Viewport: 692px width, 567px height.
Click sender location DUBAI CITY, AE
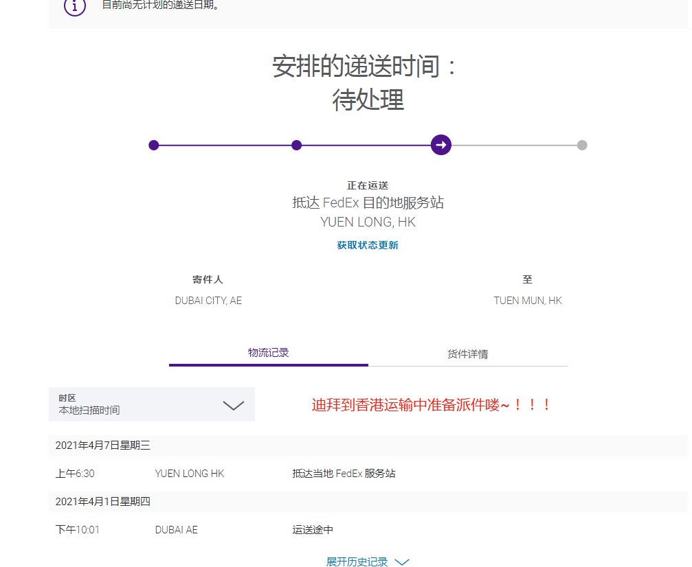[x=208, y=301]
